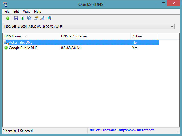182x136 pixels.
Task: Open the http://www.nirsoft.net link
Action: click(x=136, y=130)
